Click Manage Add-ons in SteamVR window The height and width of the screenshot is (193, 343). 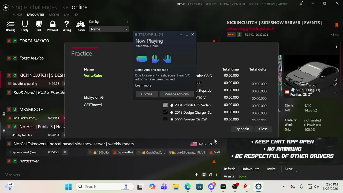(177, 94)
